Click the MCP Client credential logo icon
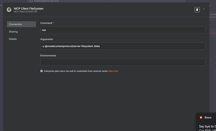 9,10
